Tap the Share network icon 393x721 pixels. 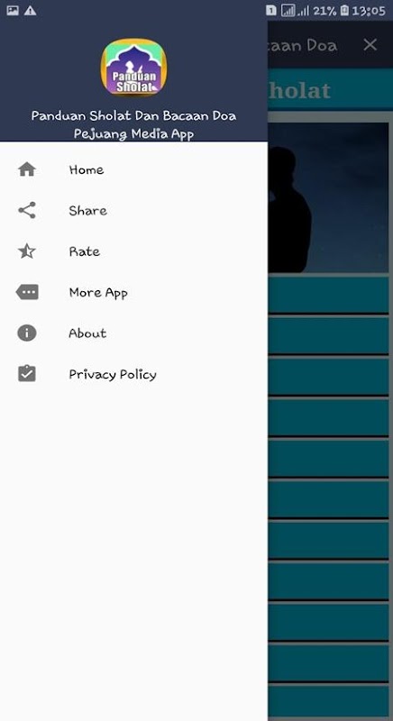27,210
